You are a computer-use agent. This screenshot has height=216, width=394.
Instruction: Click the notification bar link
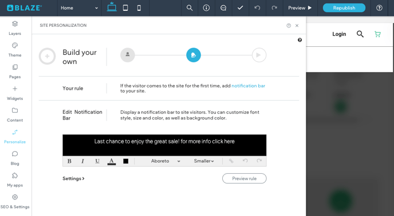pos(249,86)
